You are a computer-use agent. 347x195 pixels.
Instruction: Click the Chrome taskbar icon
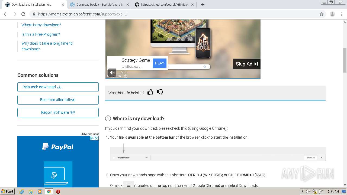click(x=49, y=191)
